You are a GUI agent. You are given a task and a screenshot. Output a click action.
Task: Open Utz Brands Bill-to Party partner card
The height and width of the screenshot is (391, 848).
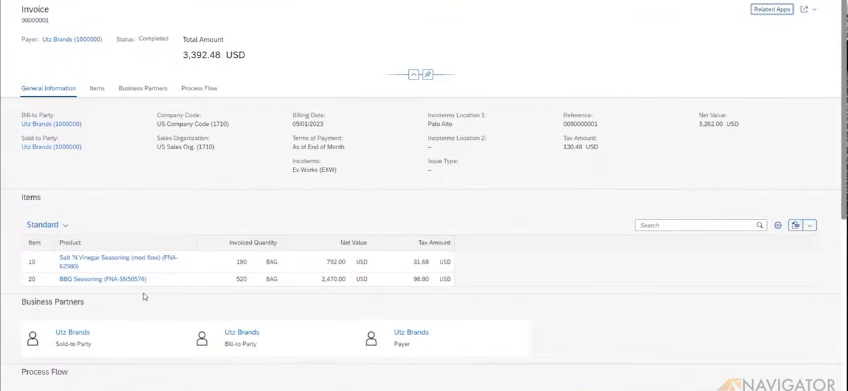[x=242, y=332]
